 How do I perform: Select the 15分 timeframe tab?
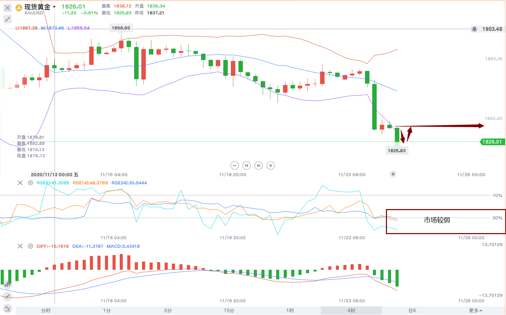[229, 311]
